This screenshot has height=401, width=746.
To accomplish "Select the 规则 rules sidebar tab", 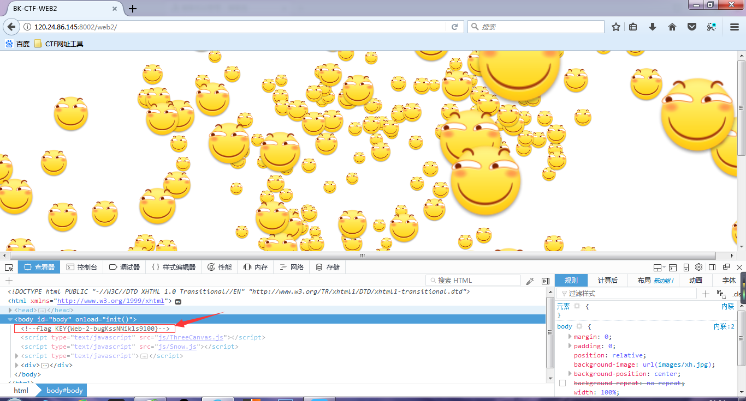I will (571, 280).
